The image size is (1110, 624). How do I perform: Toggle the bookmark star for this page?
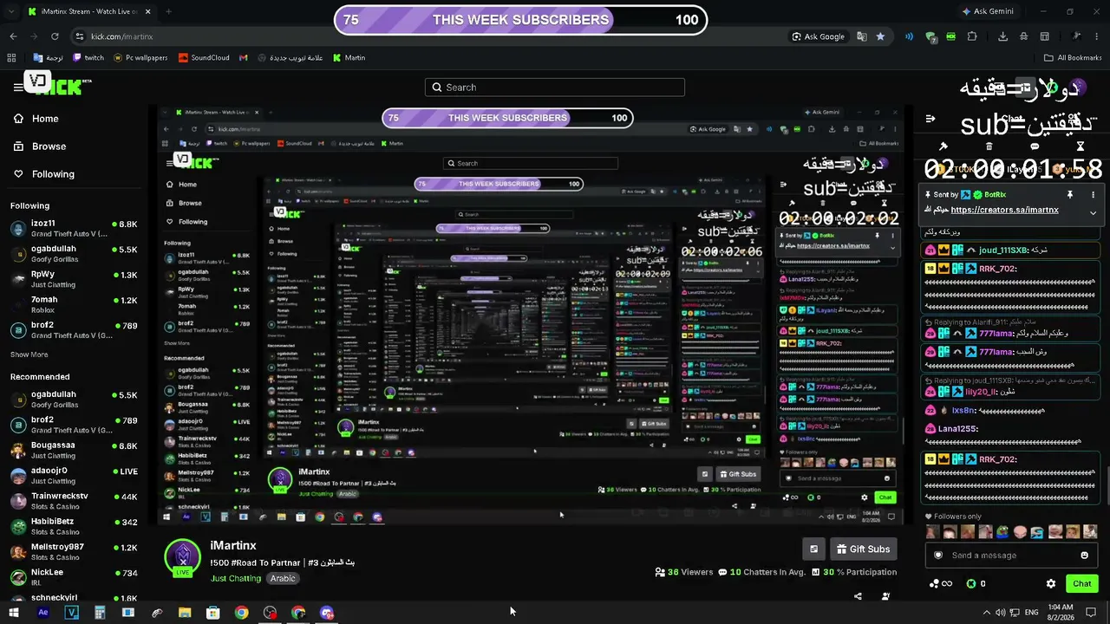(x=880, y=36)
